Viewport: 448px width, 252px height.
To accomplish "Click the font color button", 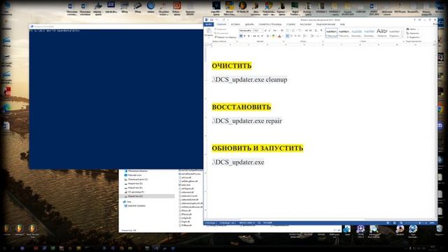I will click(279, 36).
